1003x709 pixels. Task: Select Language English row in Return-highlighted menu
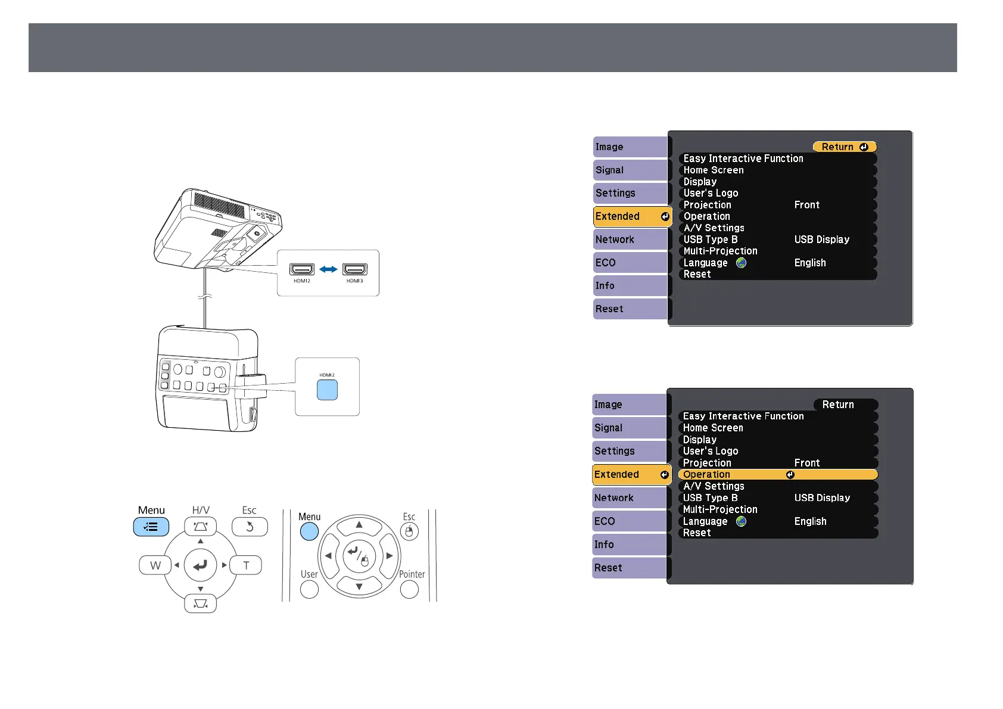[x=778, y=263]
